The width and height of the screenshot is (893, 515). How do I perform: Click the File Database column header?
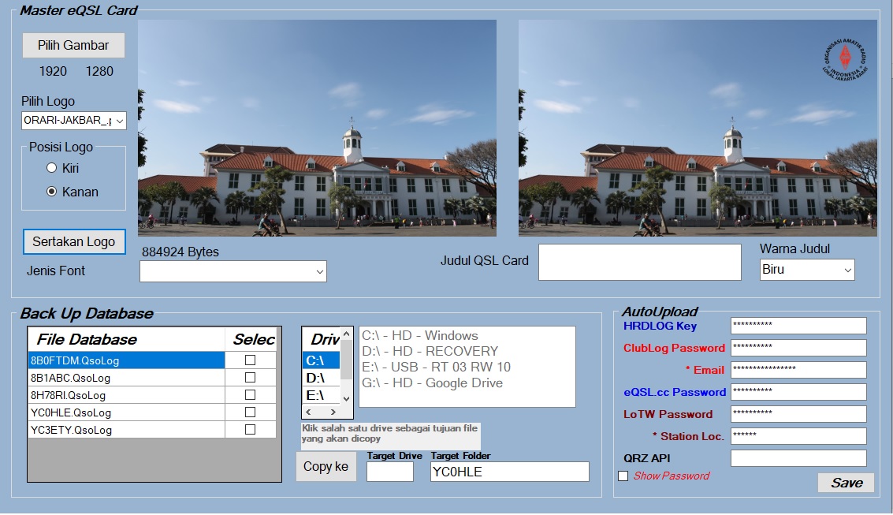click(126, 340)
